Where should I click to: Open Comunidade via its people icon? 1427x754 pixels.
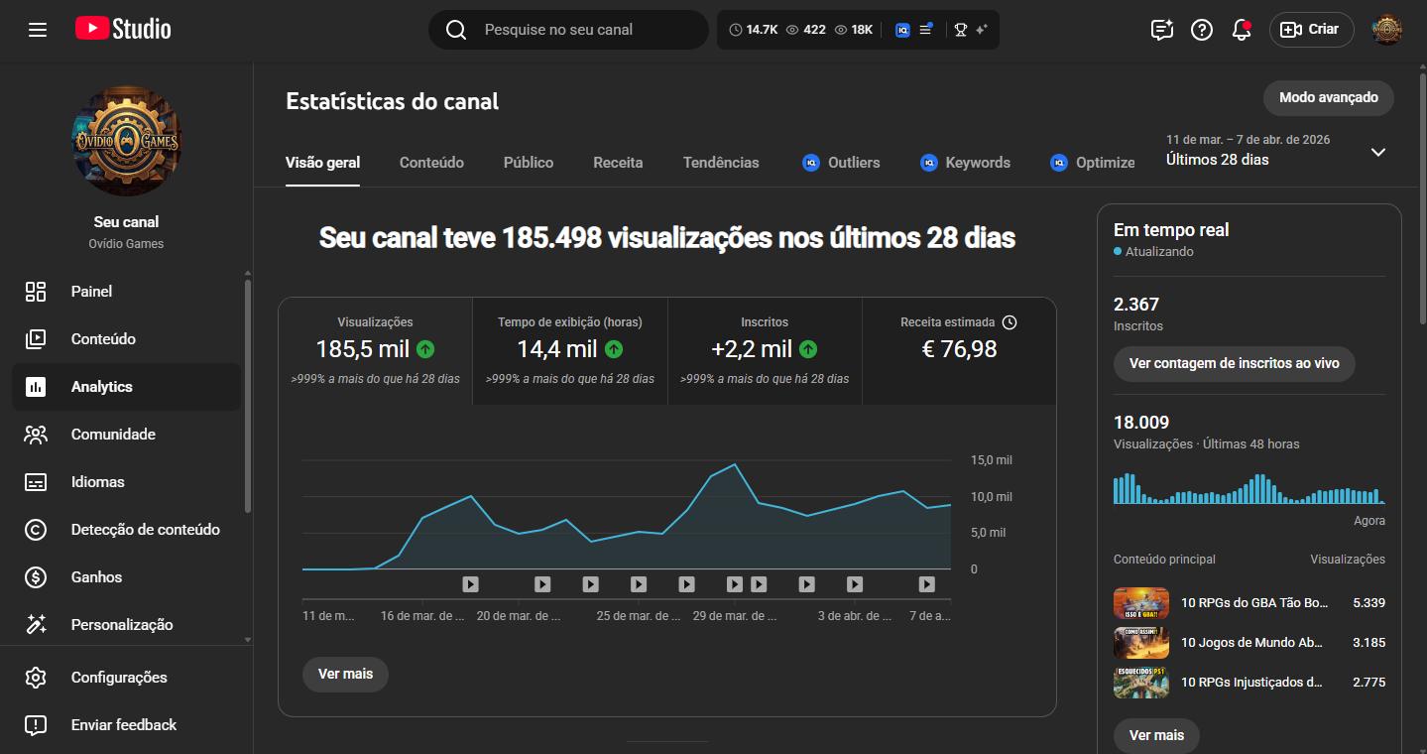point(36,435)
